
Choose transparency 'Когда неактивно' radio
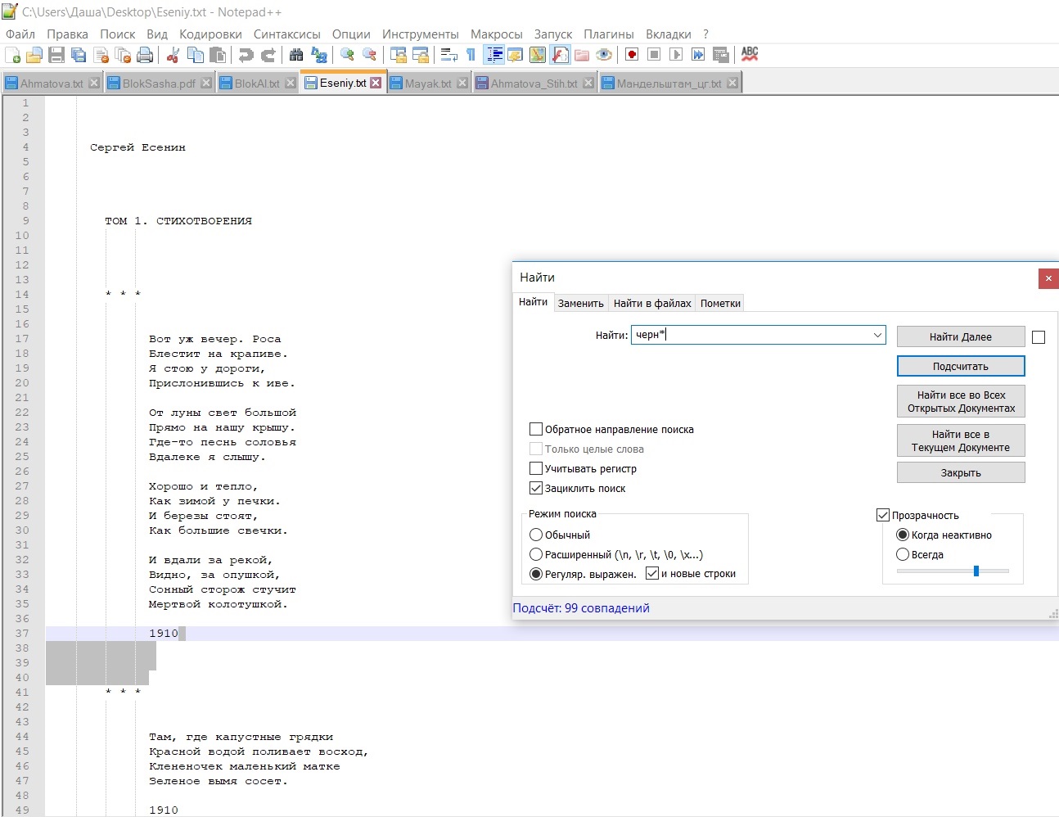click(903, 535)
